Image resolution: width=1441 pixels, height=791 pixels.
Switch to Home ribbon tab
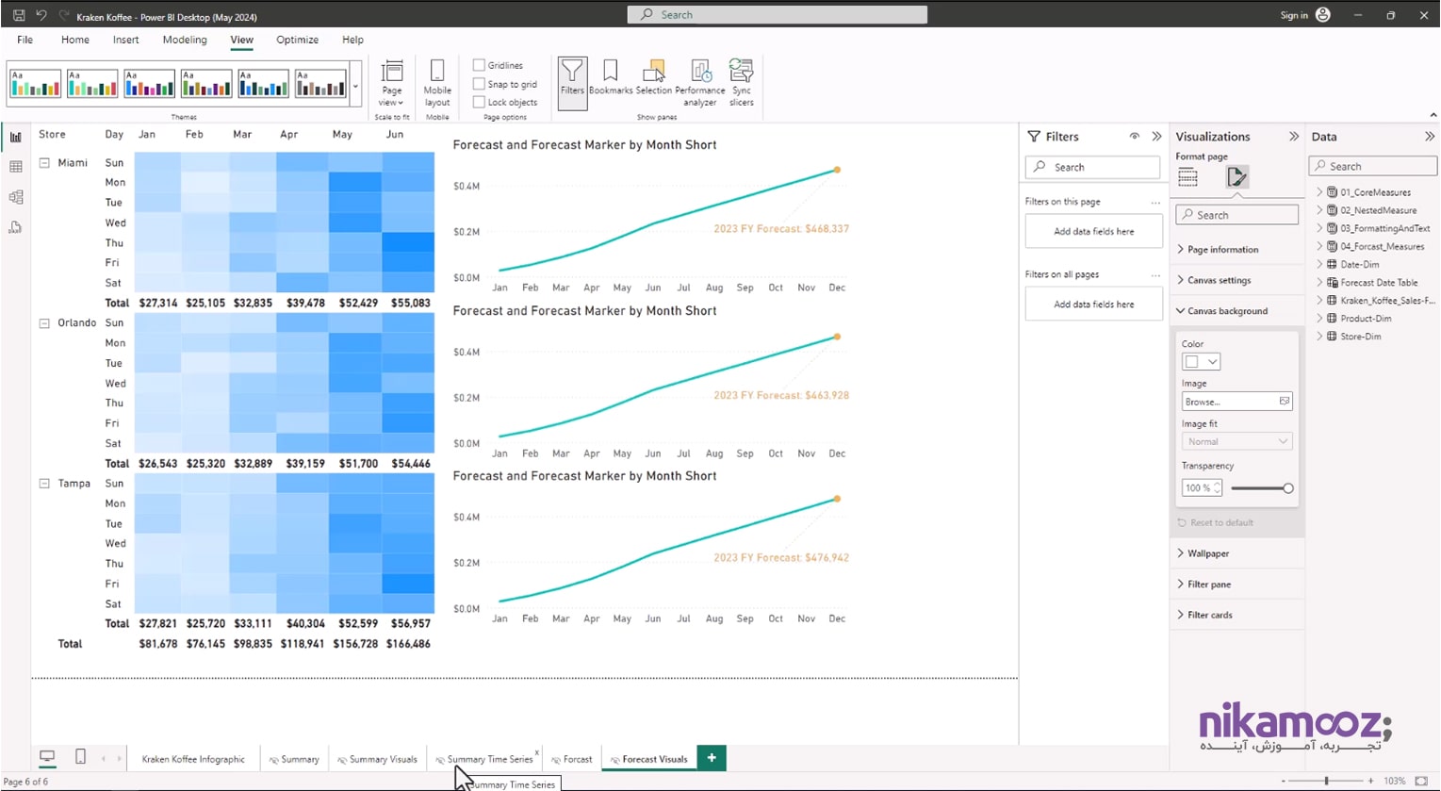coord(75,40)
